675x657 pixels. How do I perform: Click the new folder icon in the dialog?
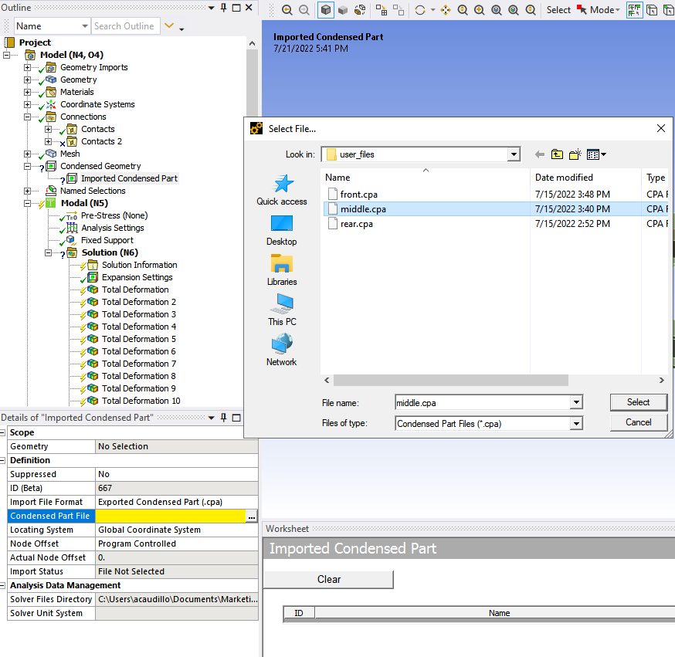point(575,154)
